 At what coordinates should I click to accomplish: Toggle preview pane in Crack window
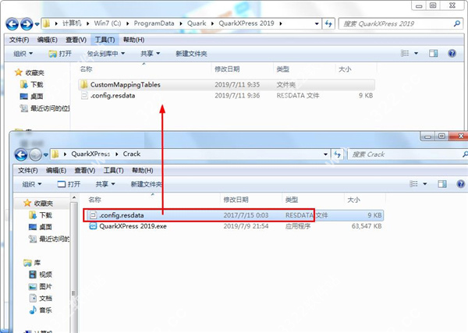(442, 184)
